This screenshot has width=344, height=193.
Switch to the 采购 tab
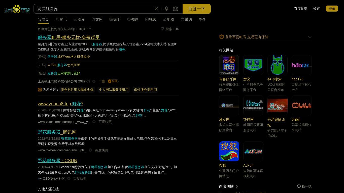coord(186,19)
